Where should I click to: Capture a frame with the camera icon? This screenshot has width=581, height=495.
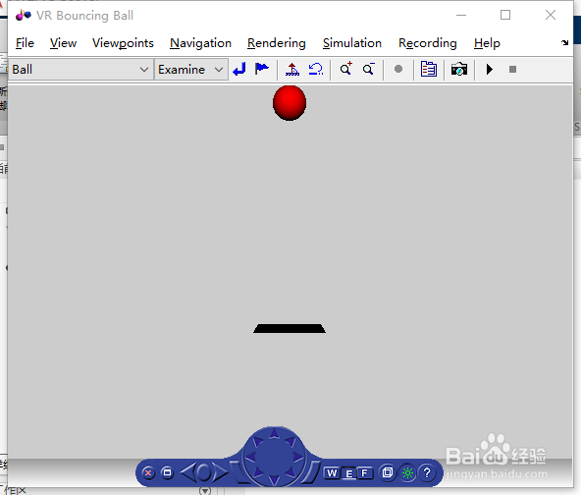pyautogui.click(x=459, y=70)
